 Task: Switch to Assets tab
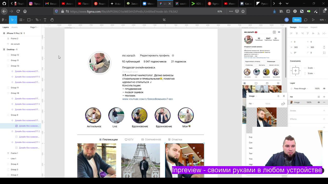click(x=14, y=27)
